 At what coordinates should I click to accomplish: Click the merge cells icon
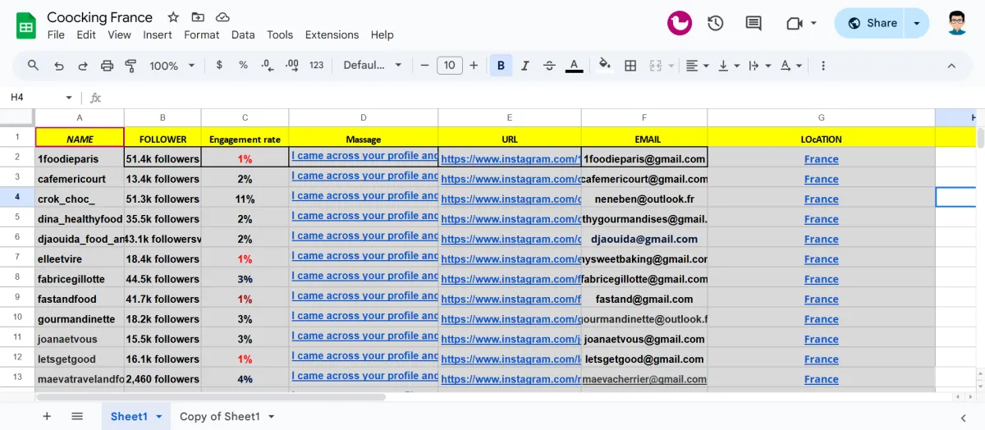tap(656, 66)
